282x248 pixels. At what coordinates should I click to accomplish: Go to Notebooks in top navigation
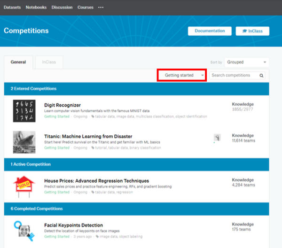(36, 8)
